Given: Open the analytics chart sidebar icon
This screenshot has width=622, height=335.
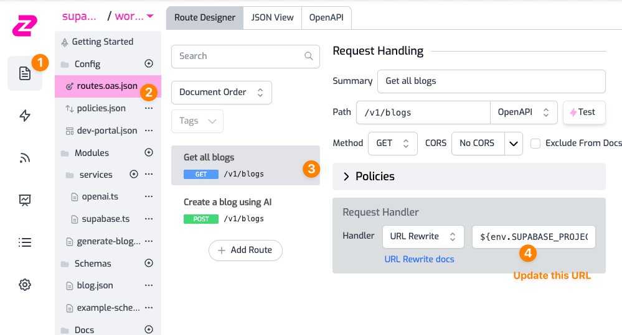Looking at the screenshot, I should pyautogui.click(x=25, y=200).
